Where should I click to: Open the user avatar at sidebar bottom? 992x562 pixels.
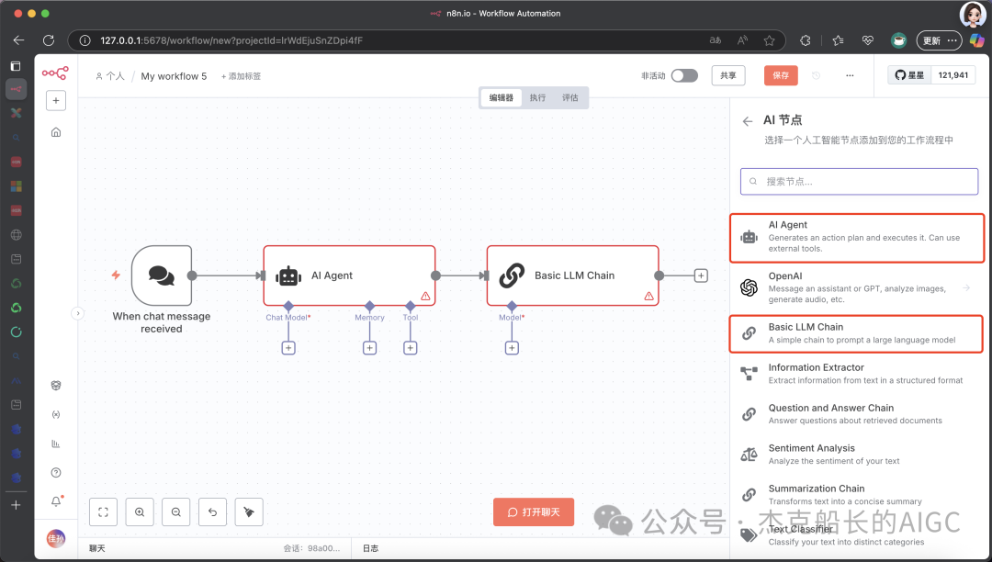56,539
